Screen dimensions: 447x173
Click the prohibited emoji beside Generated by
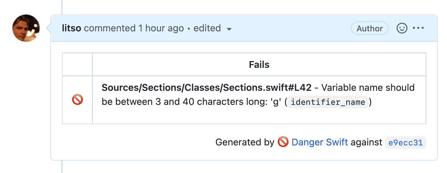click(283, 142)
